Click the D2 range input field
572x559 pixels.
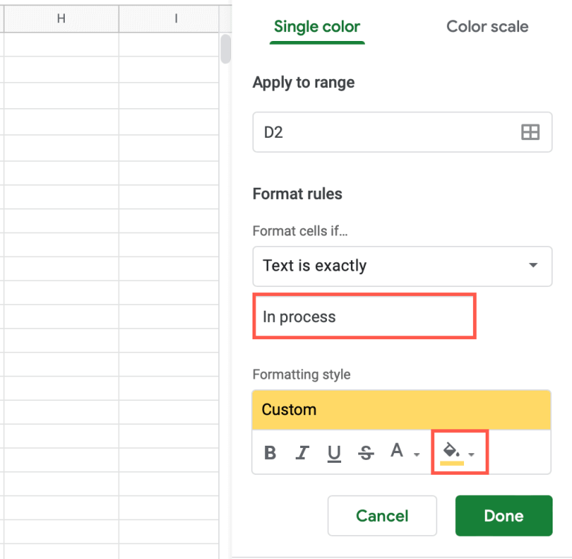click(402, 132)
